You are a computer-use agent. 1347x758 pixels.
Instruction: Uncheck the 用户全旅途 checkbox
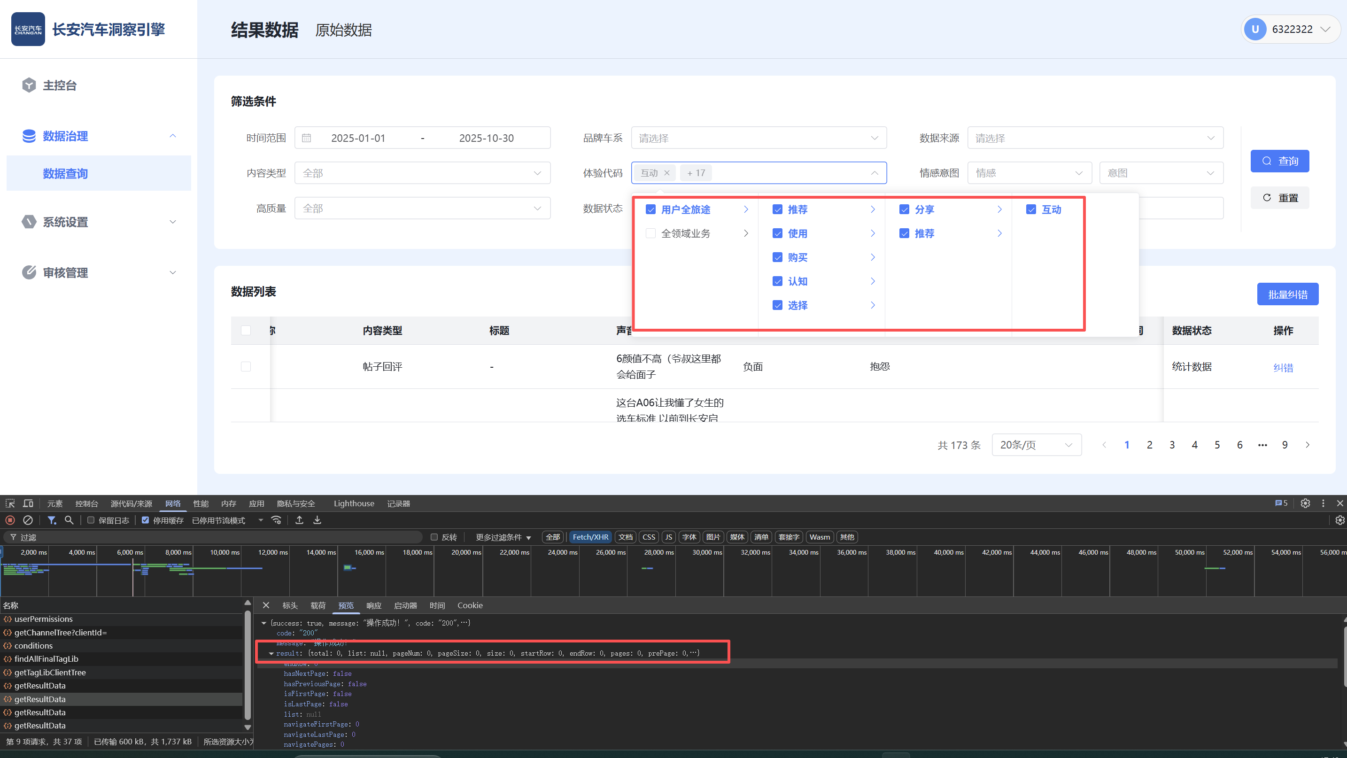tap(650, 209)
